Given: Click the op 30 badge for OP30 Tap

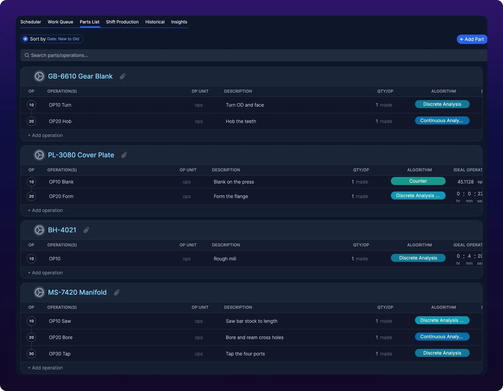Looking at the screenshot, I should (31, 354).
